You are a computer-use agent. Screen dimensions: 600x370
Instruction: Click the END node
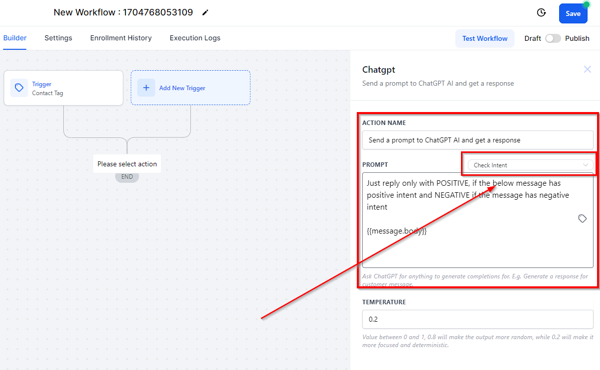click(x=127, y=177)
